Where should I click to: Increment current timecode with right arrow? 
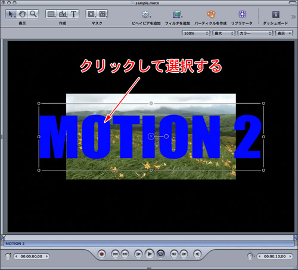(x=47, y=256)
